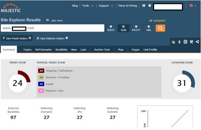Click Business / Investing topic
Screen dimensions: 201x130
click(x=58, y=77)
